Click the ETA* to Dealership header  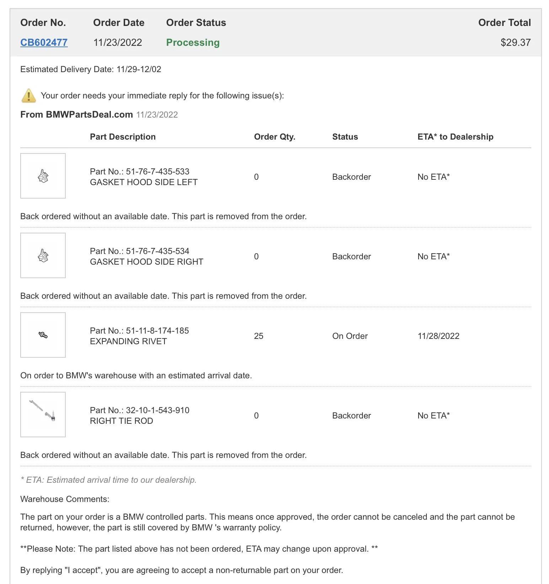coord(456,137)
